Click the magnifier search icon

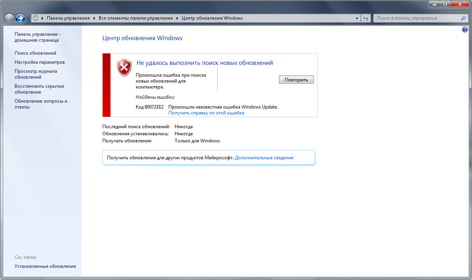[x=464, y=18]
